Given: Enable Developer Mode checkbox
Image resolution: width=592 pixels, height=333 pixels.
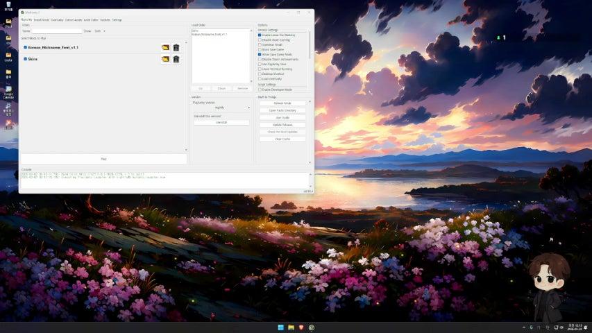Looking at the screenshot, I should tap(260, 89).
